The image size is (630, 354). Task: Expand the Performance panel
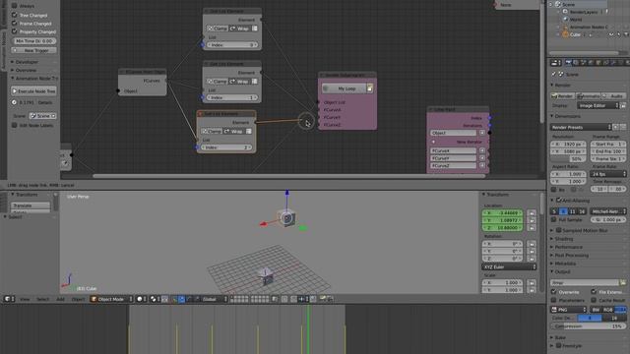coord(569,247)
